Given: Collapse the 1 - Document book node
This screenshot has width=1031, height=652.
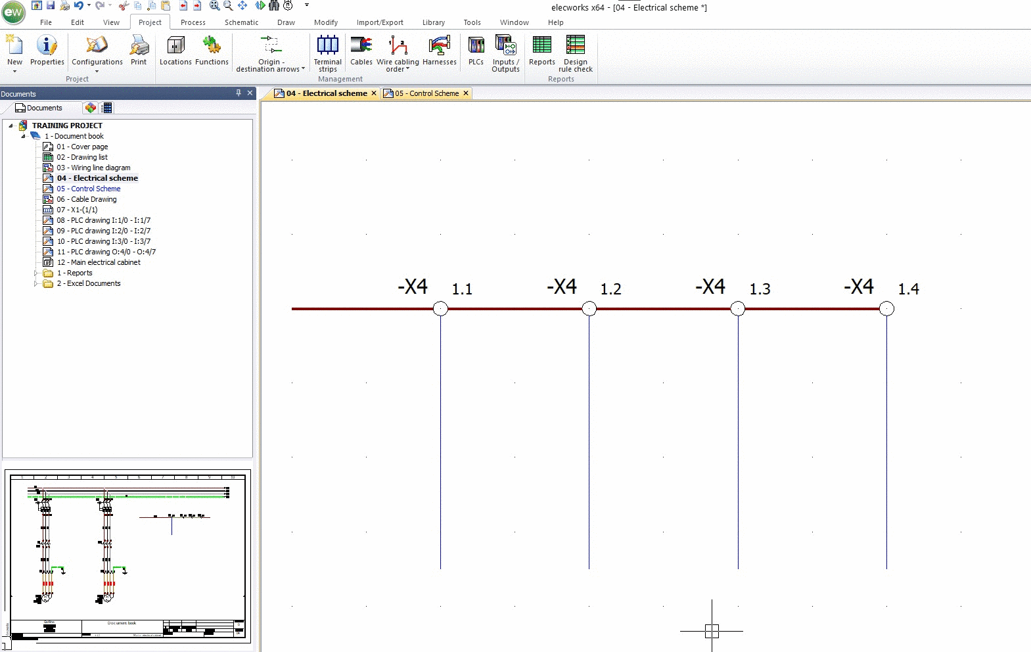Looking at the screenshot, I should coord(24,136).
